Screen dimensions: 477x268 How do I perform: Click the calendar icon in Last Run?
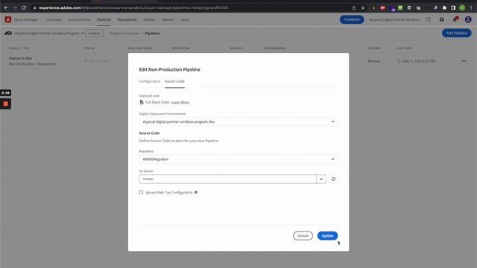[399, 61]
